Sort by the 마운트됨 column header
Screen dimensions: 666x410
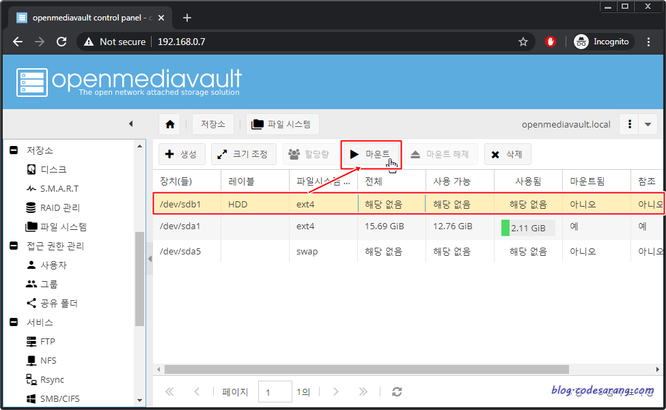pos(597,181)
